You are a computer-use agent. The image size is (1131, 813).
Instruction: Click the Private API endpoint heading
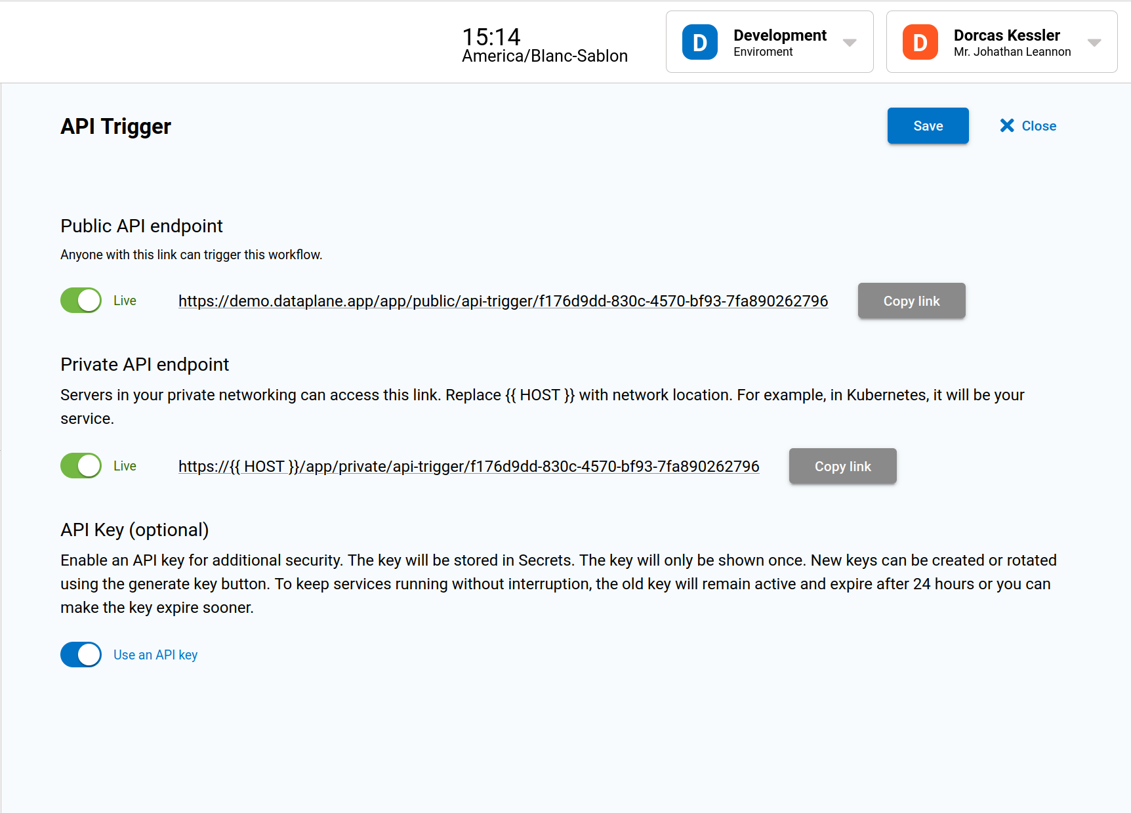point(145,364)
